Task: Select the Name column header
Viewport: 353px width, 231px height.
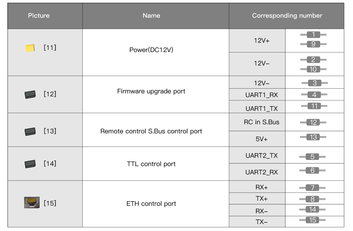Action: (x=151, y=16)
